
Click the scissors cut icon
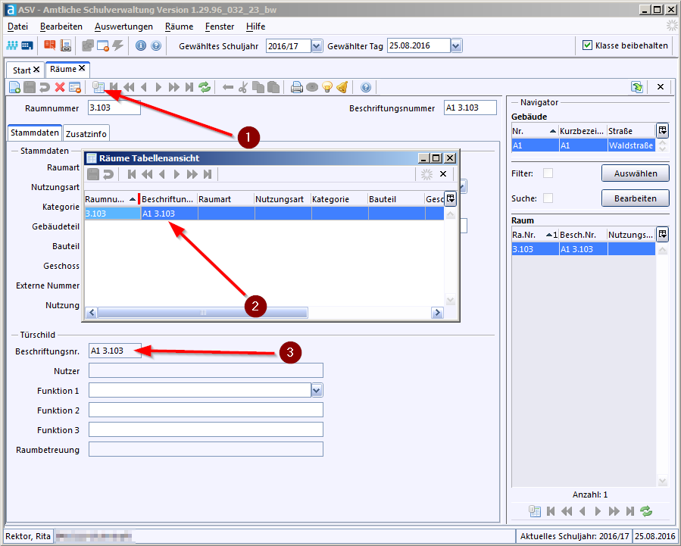pos(242,87)
